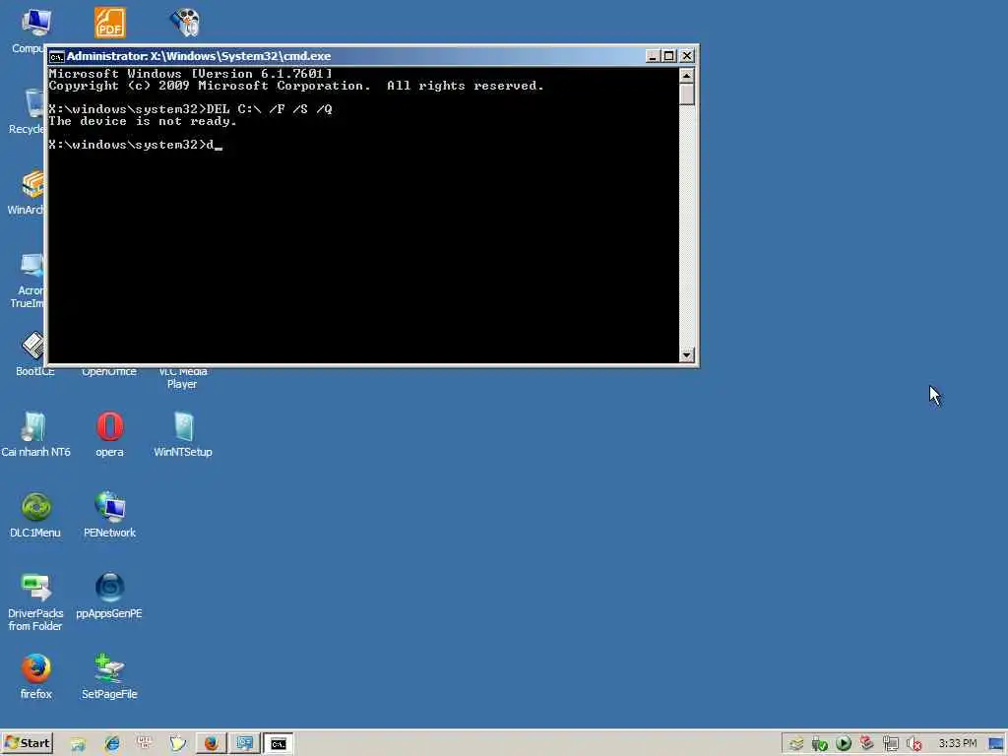Launch the ppAppsGenPE desktop icon
The width and height of the screenshot is (1008, 756).
(109, 596)
